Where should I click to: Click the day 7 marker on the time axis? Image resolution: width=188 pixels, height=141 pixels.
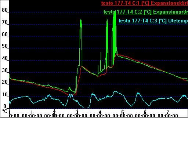[x=168, y=112]
